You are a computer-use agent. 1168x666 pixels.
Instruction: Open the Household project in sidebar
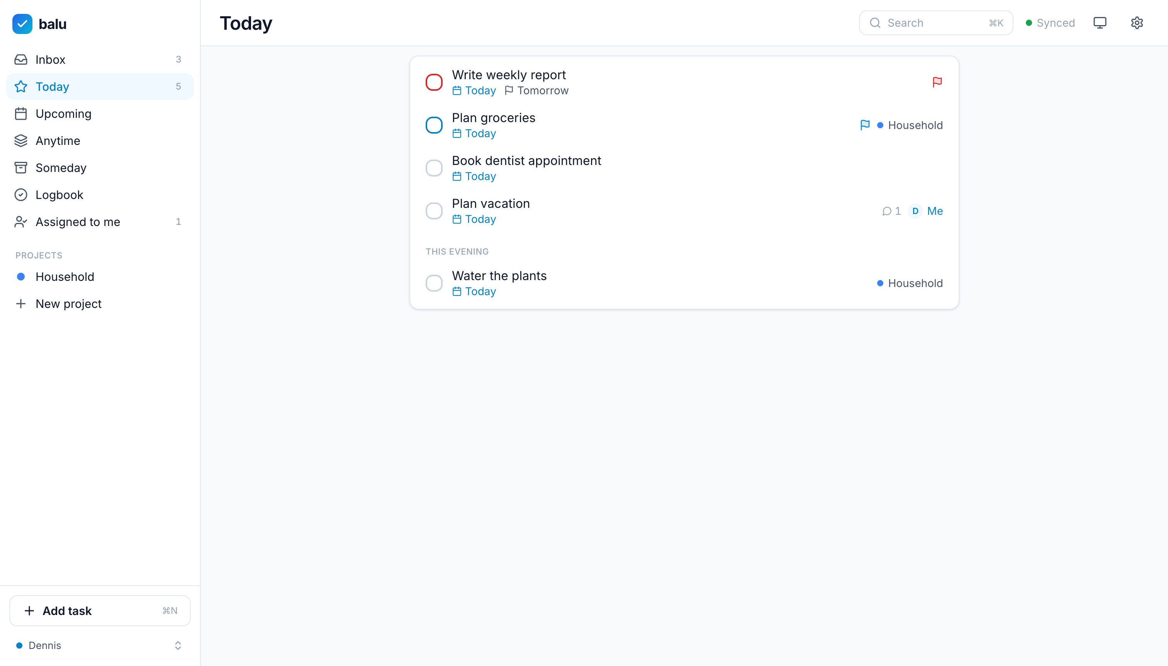[x=100, y=277]
